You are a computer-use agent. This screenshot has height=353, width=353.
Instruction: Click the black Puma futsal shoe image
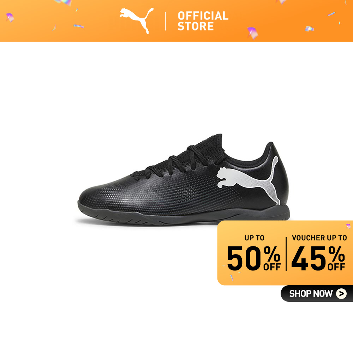(184, 179)
